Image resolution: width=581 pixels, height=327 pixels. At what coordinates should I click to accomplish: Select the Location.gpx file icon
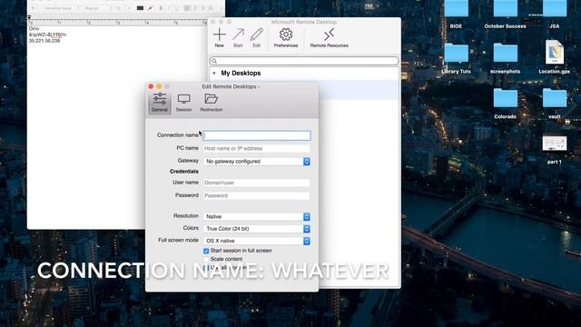pos(555,52)
